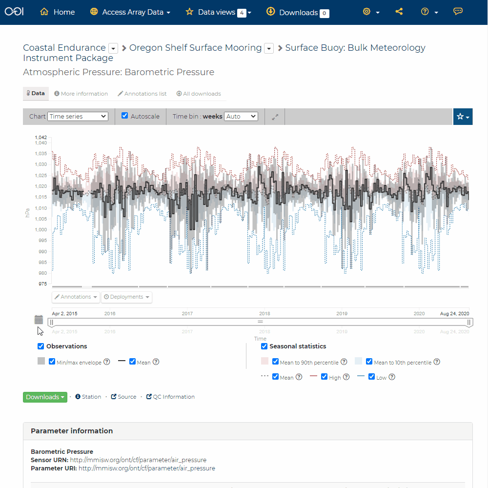Open the calendar date picker
The image size is (488, 488).
tap(39, 320)
